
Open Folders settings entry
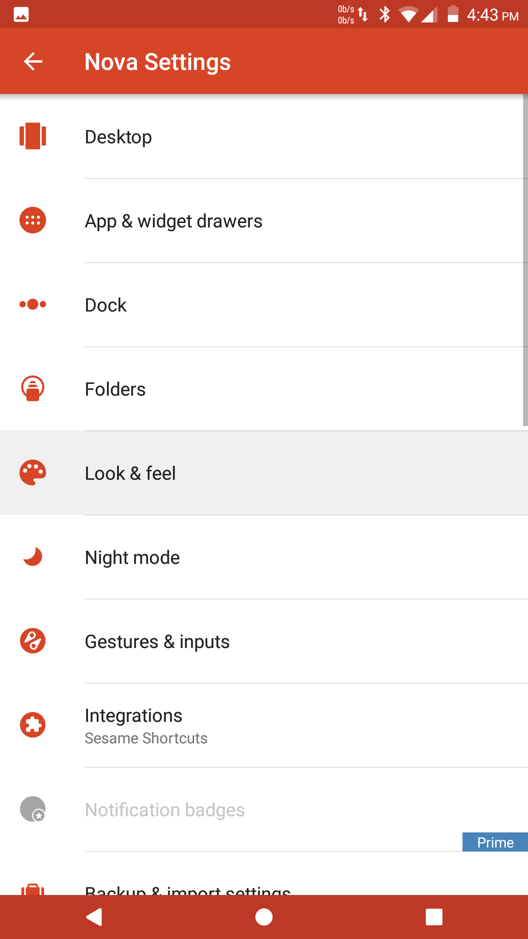coord(264,389)
